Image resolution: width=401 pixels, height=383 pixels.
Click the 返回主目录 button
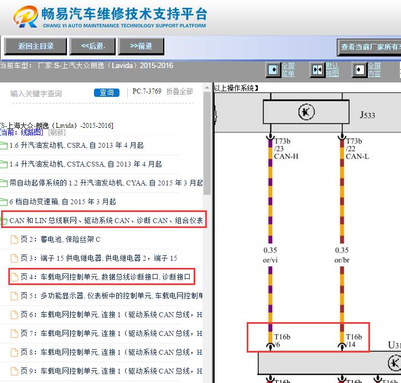(35, 46)
